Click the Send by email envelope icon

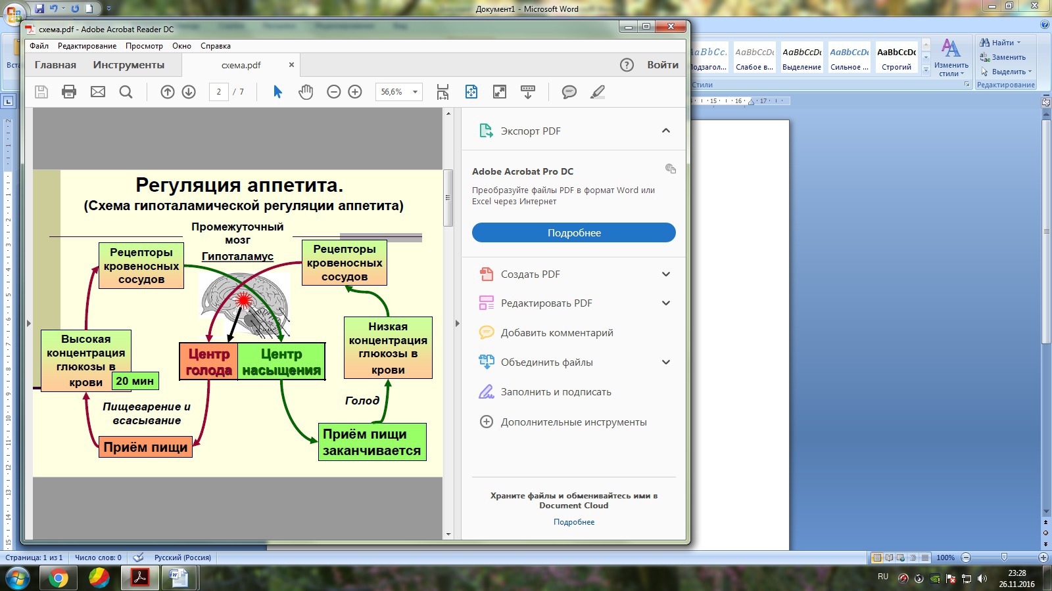(x=98, y=92)
